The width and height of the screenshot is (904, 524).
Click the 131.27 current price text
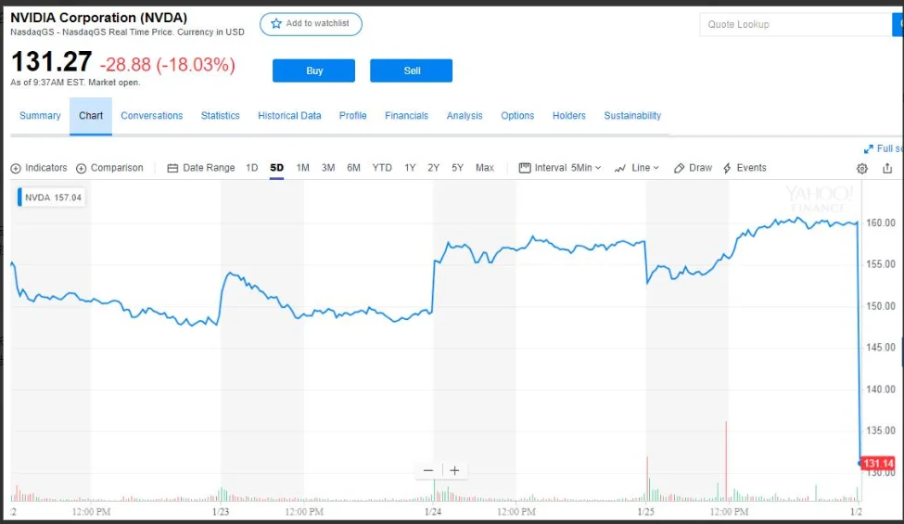[x=51, y=62]
